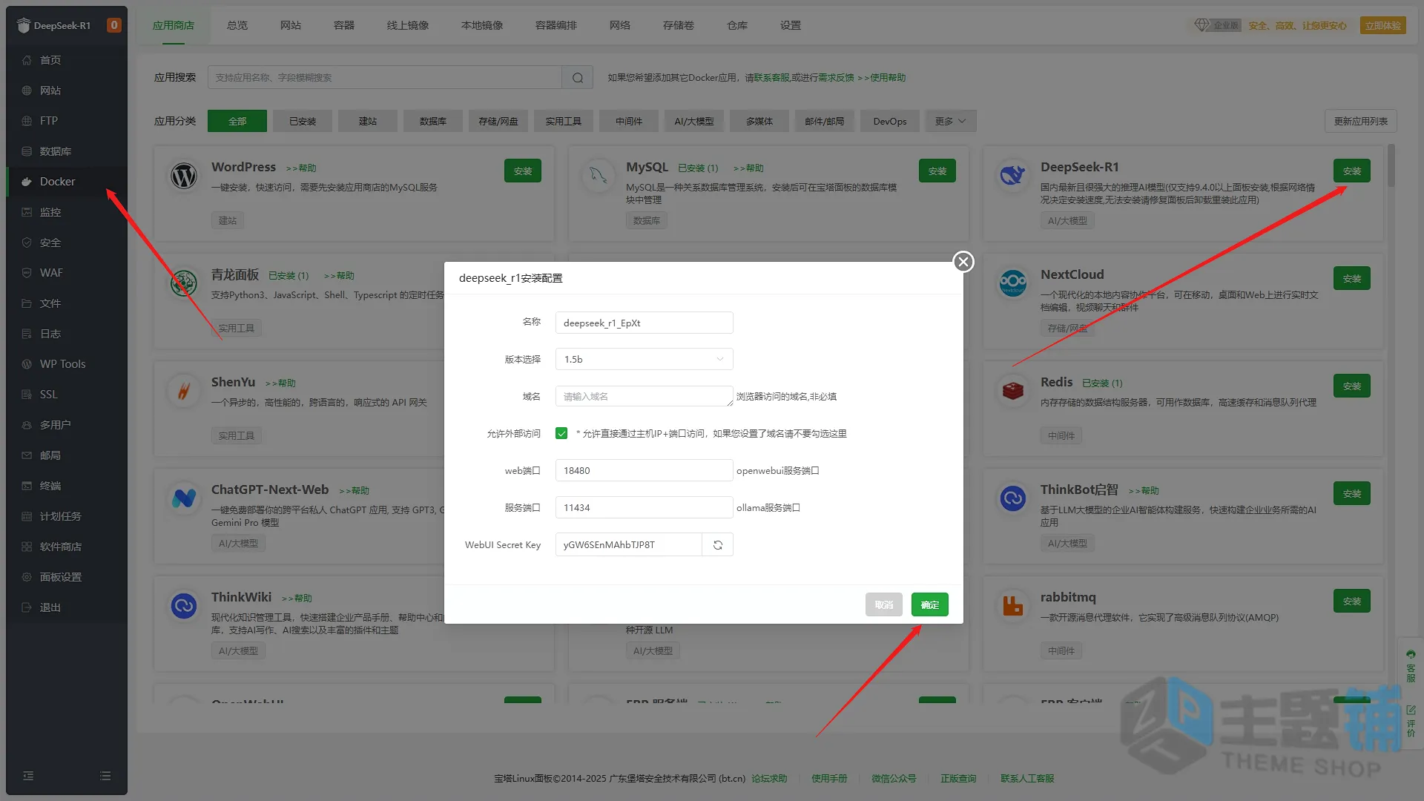
Task: Select Docker in the sidebar
Action: click(x=67, y=182)
